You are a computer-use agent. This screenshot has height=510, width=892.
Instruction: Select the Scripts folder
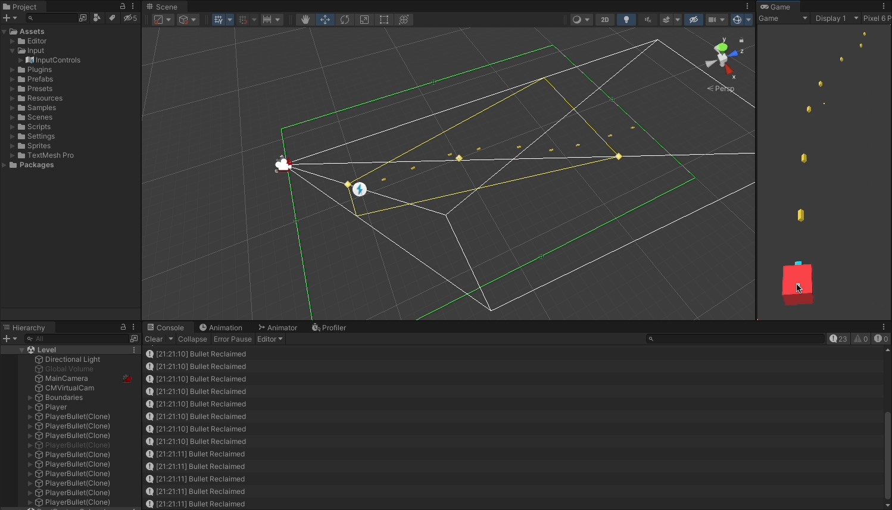tap(39, 127)
